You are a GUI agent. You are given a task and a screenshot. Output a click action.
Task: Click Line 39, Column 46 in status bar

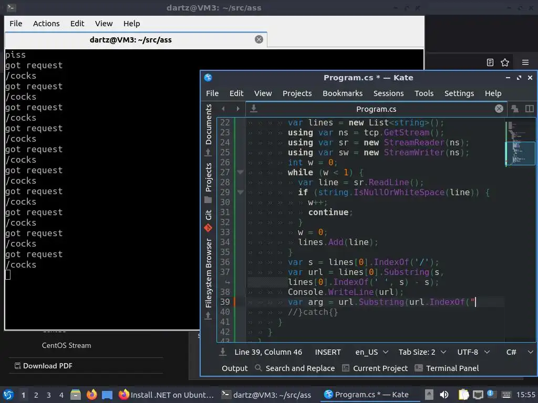[268, 352]
